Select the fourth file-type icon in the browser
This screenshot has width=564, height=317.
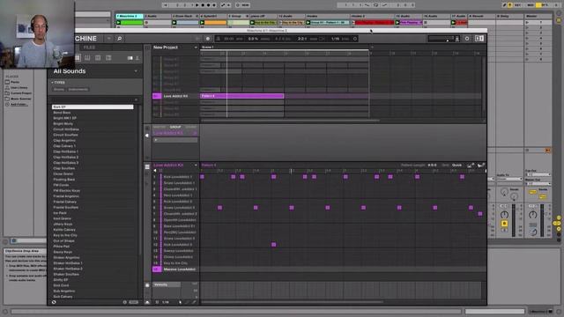point(108,58)
